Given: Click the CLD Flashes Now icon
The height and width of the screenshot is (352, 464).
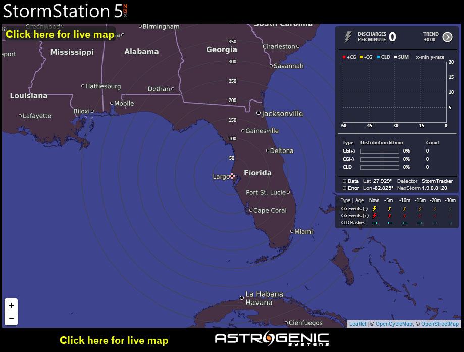Looking at the screenshot, I should tap(374, 222).
